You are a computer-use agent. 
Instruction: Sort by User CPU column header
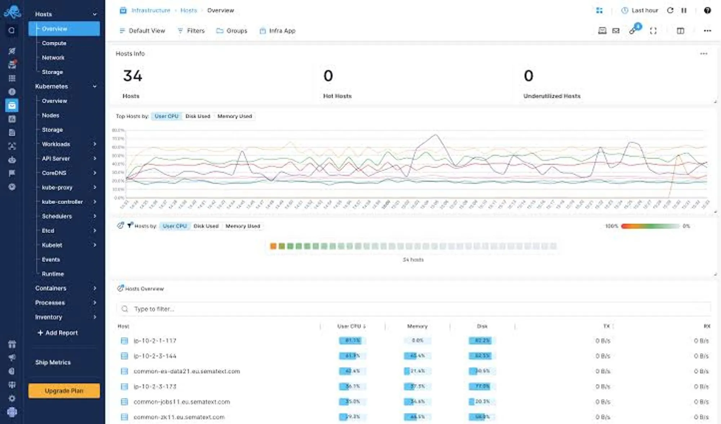coord(351,326)
